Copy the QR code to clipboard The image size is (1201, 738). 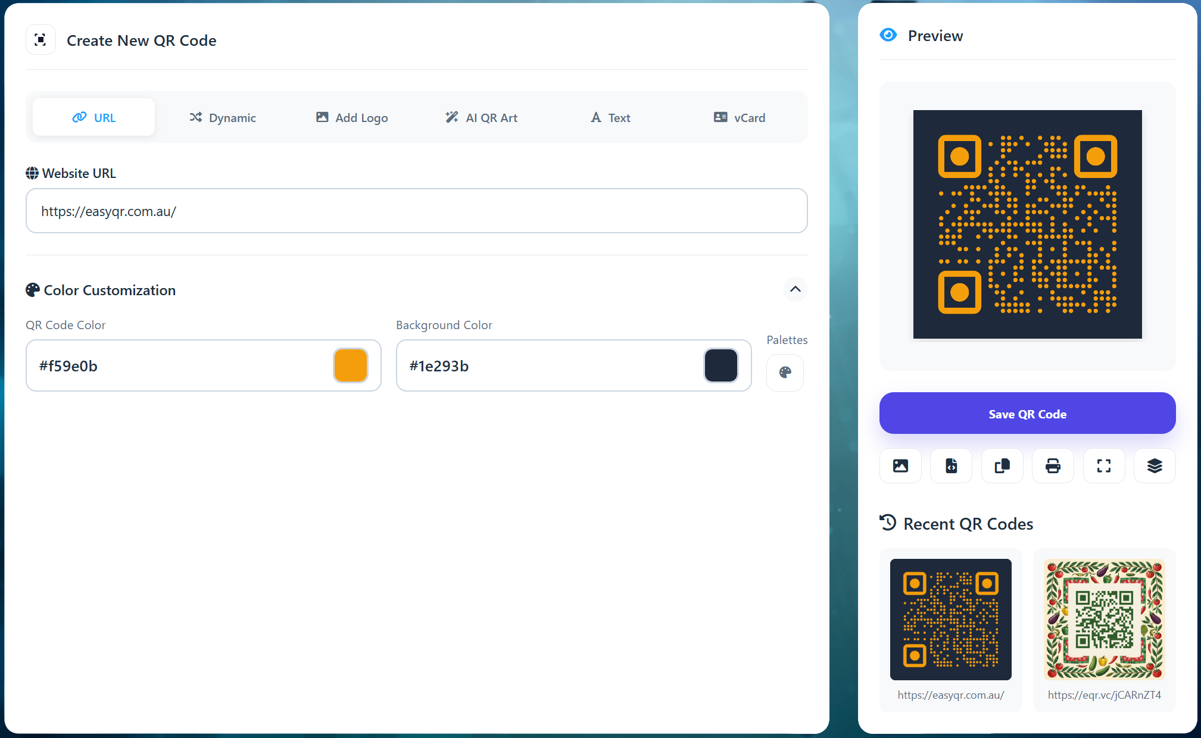pyautogui.click(x=1002, y=466)
